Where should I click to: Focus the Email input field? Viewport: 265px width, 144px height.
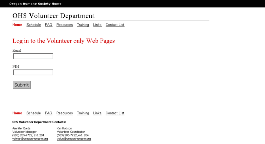click(33, 56)
